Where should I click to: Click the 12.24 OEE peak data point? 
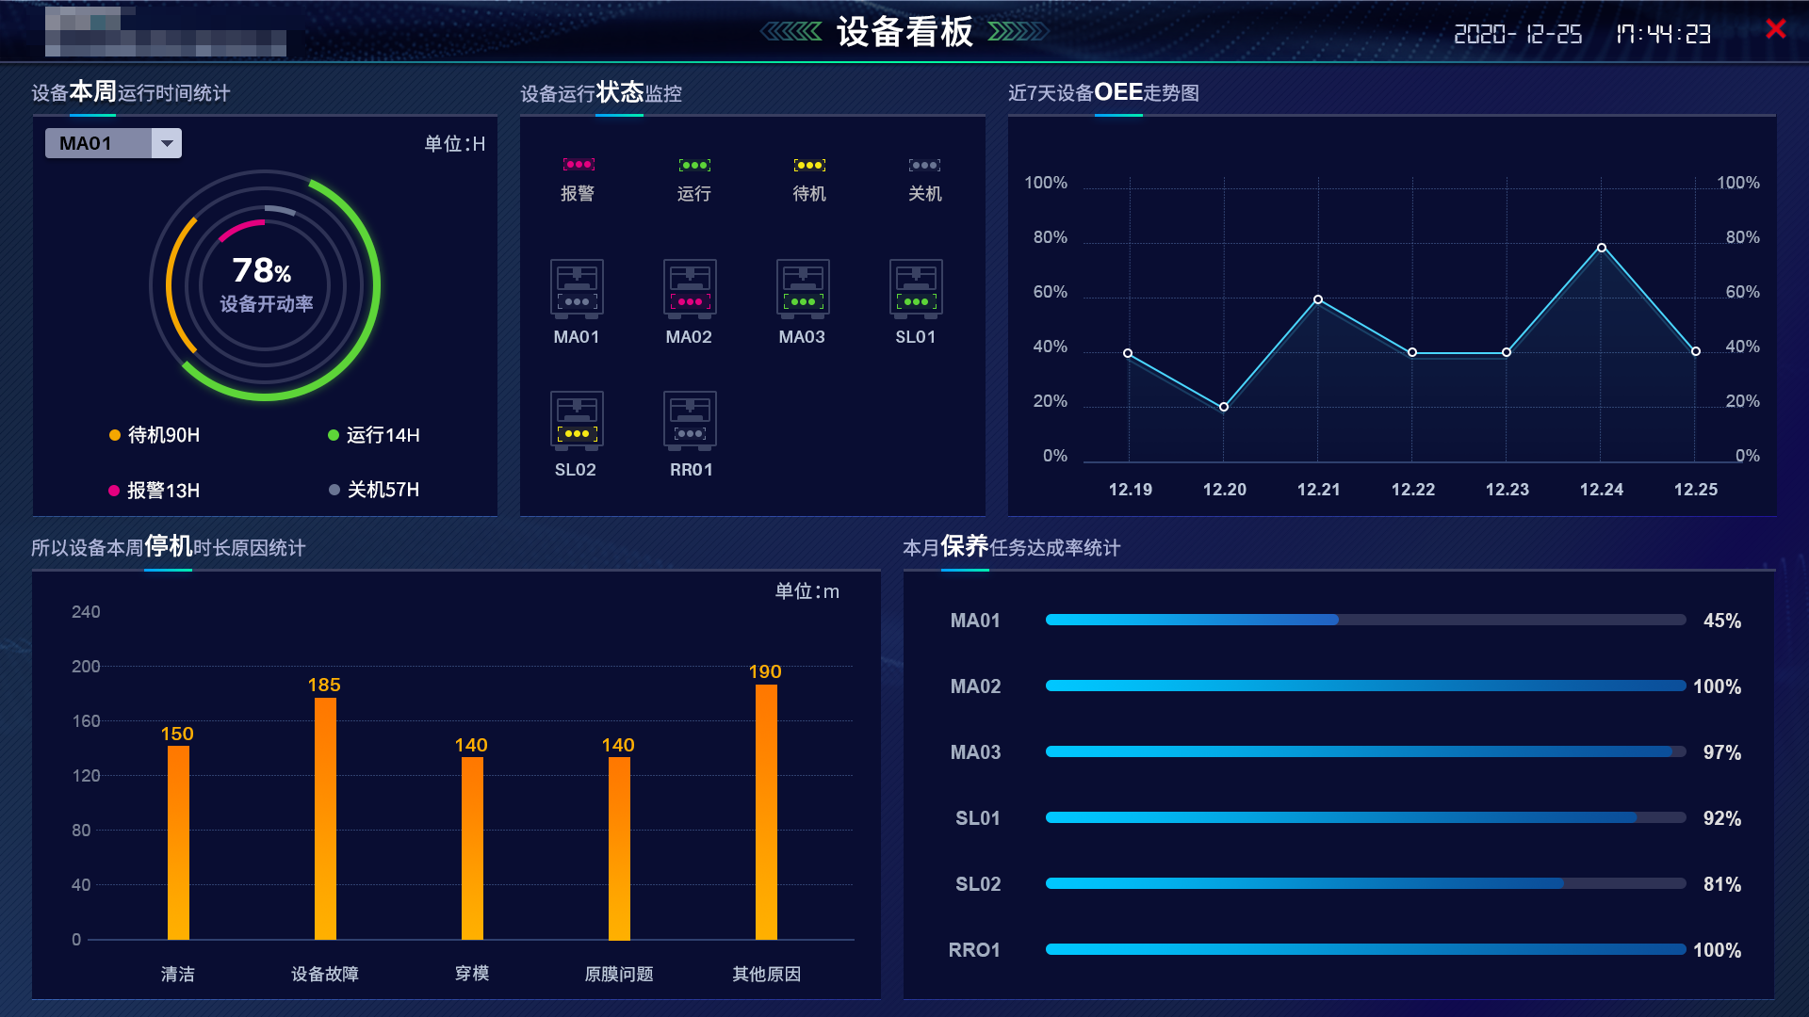(1601, 248)
